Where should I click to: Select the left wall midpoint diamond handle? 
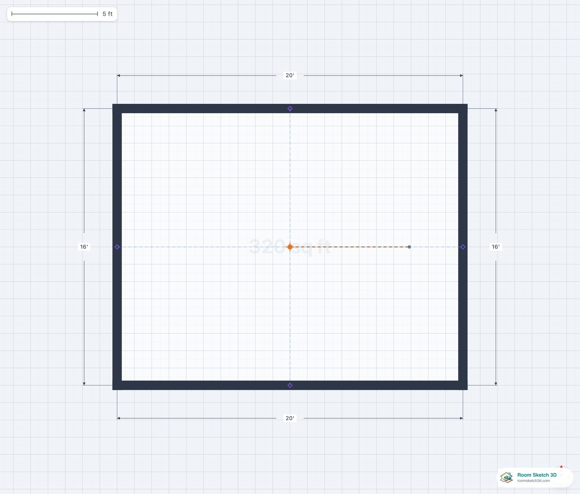click(x=117, y=247)
